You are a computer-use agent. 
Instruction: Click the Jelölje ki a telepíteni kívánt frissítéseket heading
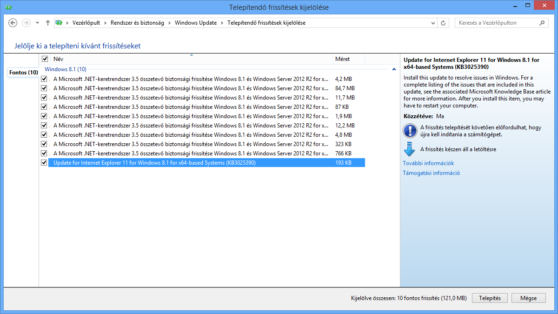coord(78,46)
